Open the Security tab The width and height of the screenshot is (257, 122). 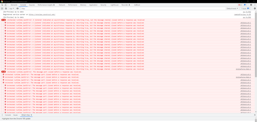pyautogui.click(x=103, y=5)
